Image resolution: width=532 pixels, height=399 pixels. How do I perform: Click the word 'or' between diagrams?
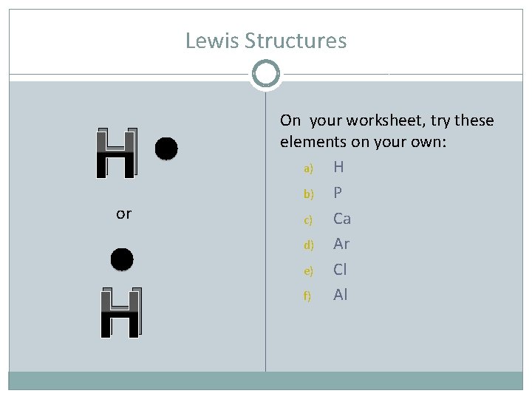tap(124, 214)
